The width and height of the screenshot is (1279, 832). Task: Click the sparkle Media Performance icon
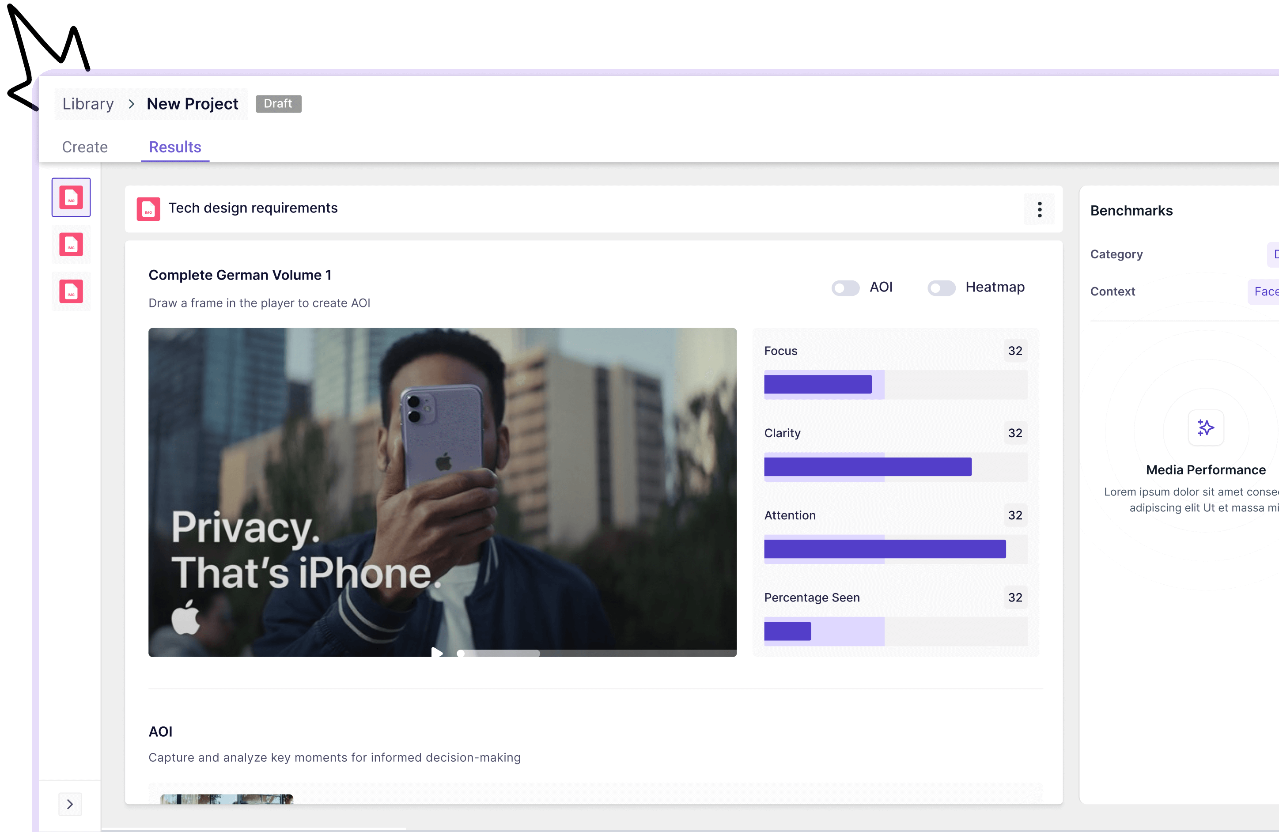click(x=1206, y=427)
